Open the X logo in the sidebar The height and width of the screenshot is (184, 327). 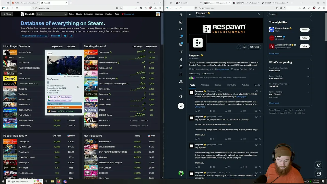(x=181, y=15)
